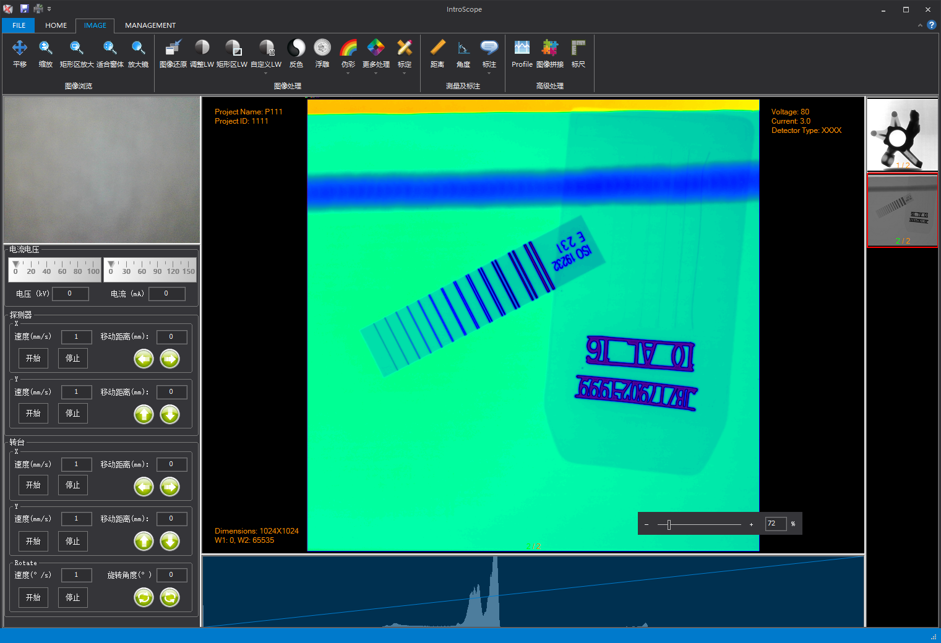Screen dimensions: 941x643
Task: Click the zoom minus button
Action: point(647,524)
